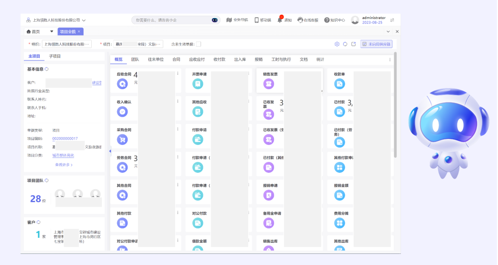
Task: Tick the 含未生效单据 checkbox
Action: [x=198, y=44]
